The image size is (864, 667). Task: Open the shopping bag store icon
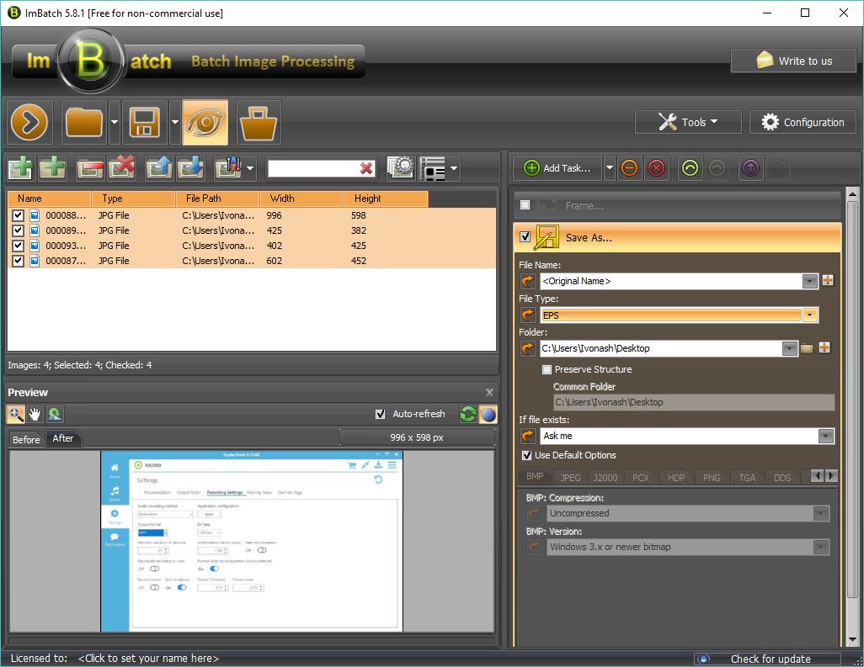point(259,123)
